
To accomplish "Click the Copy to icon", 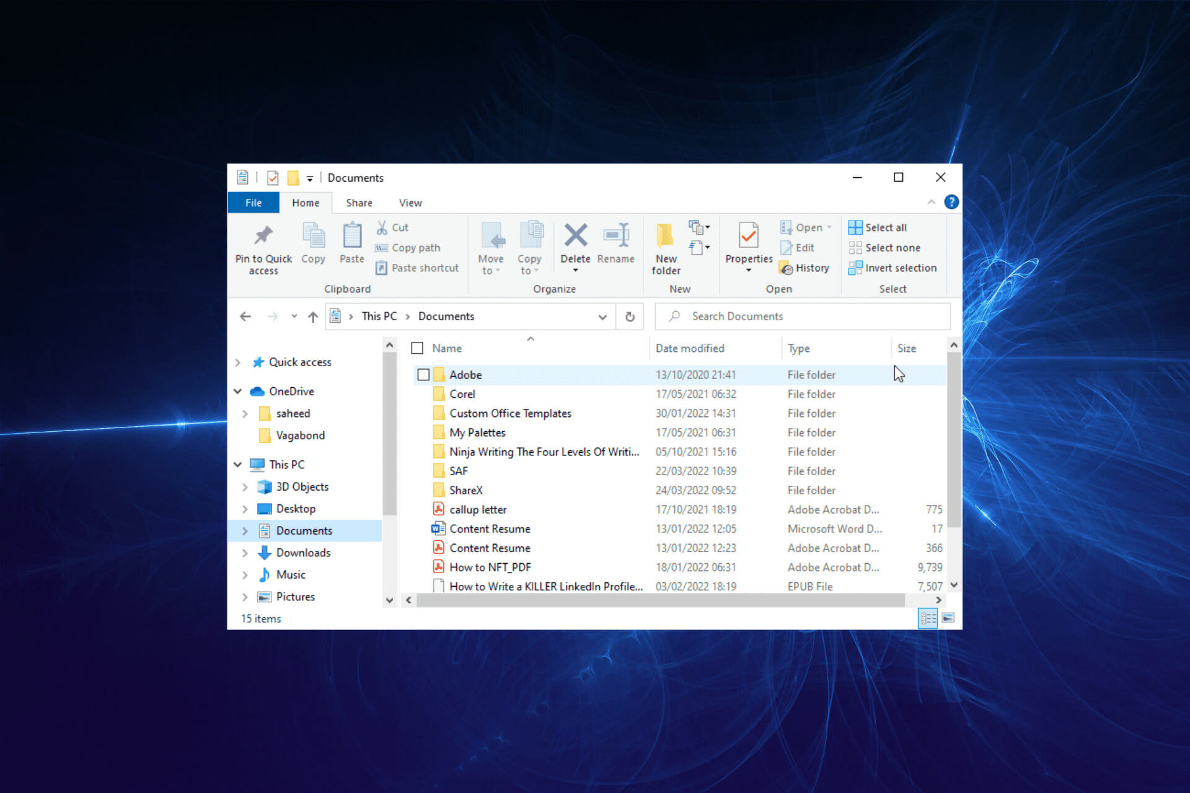I will point(531,236).
